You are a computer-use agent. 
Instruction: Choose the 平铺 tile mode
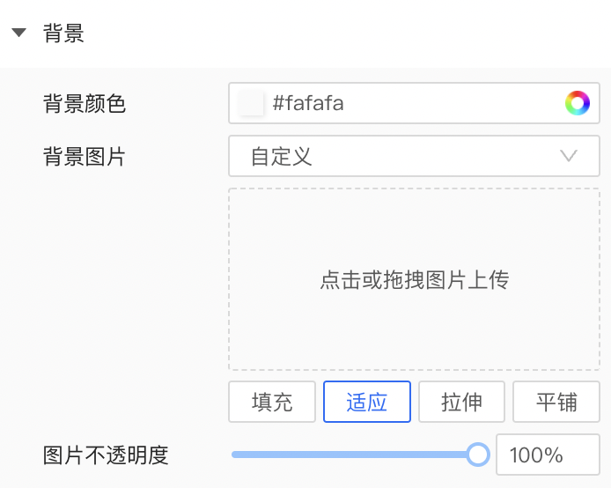tap(556, 402)
